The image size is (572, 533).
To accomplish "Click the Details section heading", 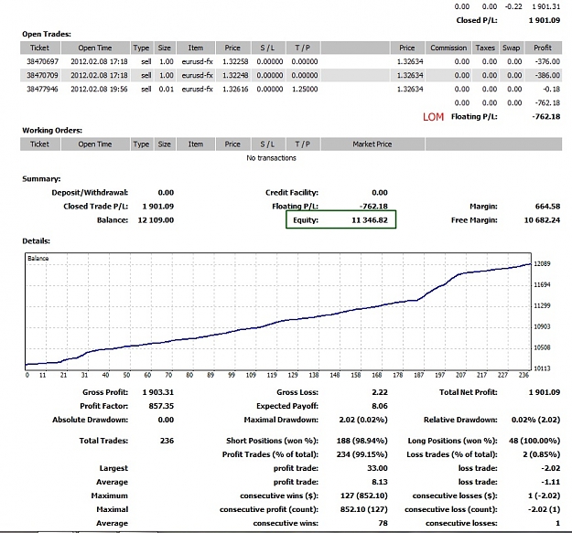I will [x=36, y=241].
